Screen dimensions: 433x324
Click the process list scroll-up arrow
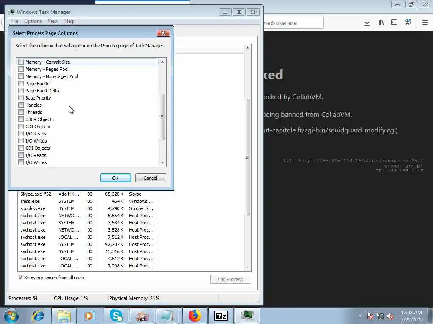click(247, 47)
